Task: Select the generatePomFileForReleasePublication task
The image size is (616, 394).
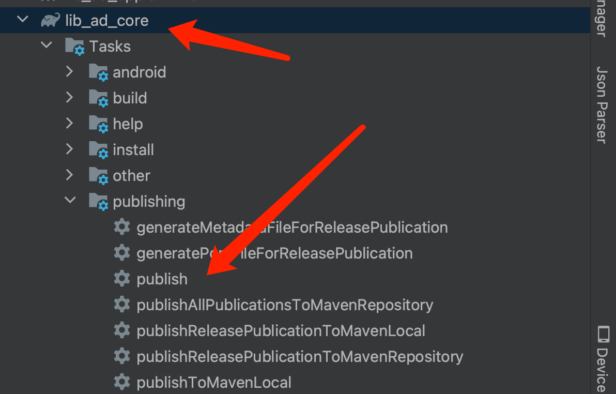Action: pyautogui.click(x=274, y=253)
